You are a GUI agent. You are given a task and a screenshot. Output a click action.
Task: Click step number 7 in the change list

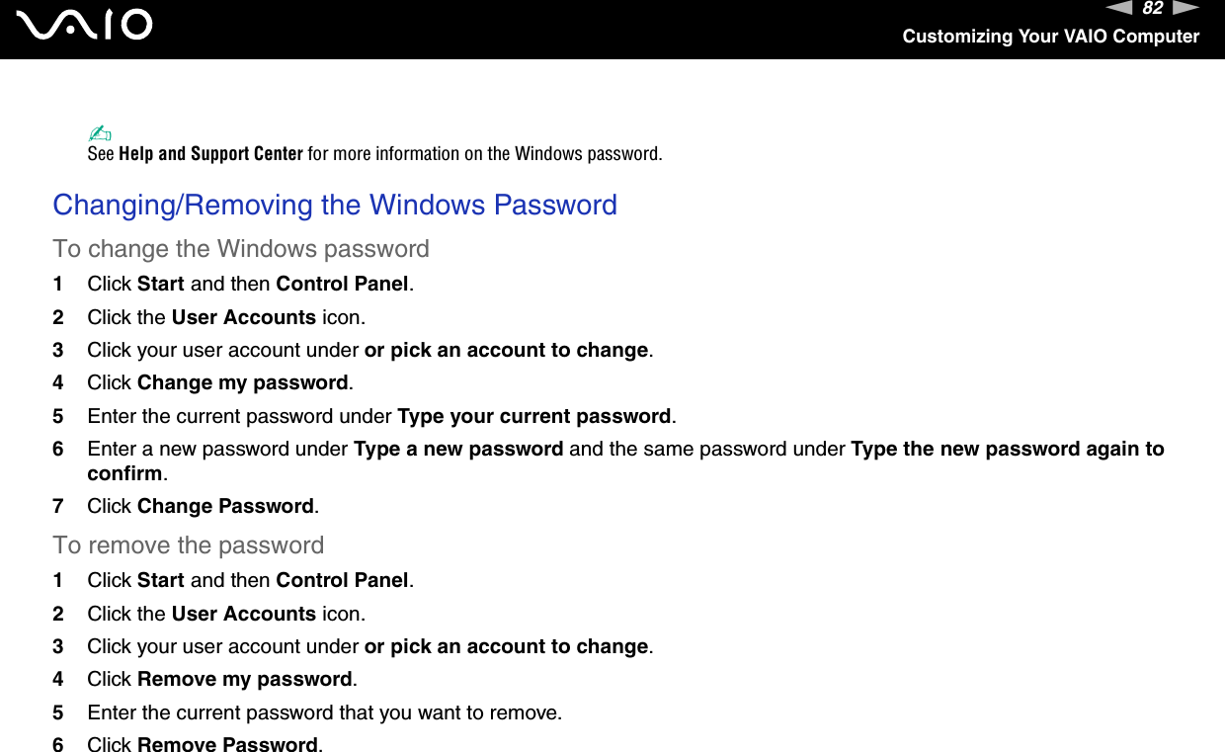(58, 506)
